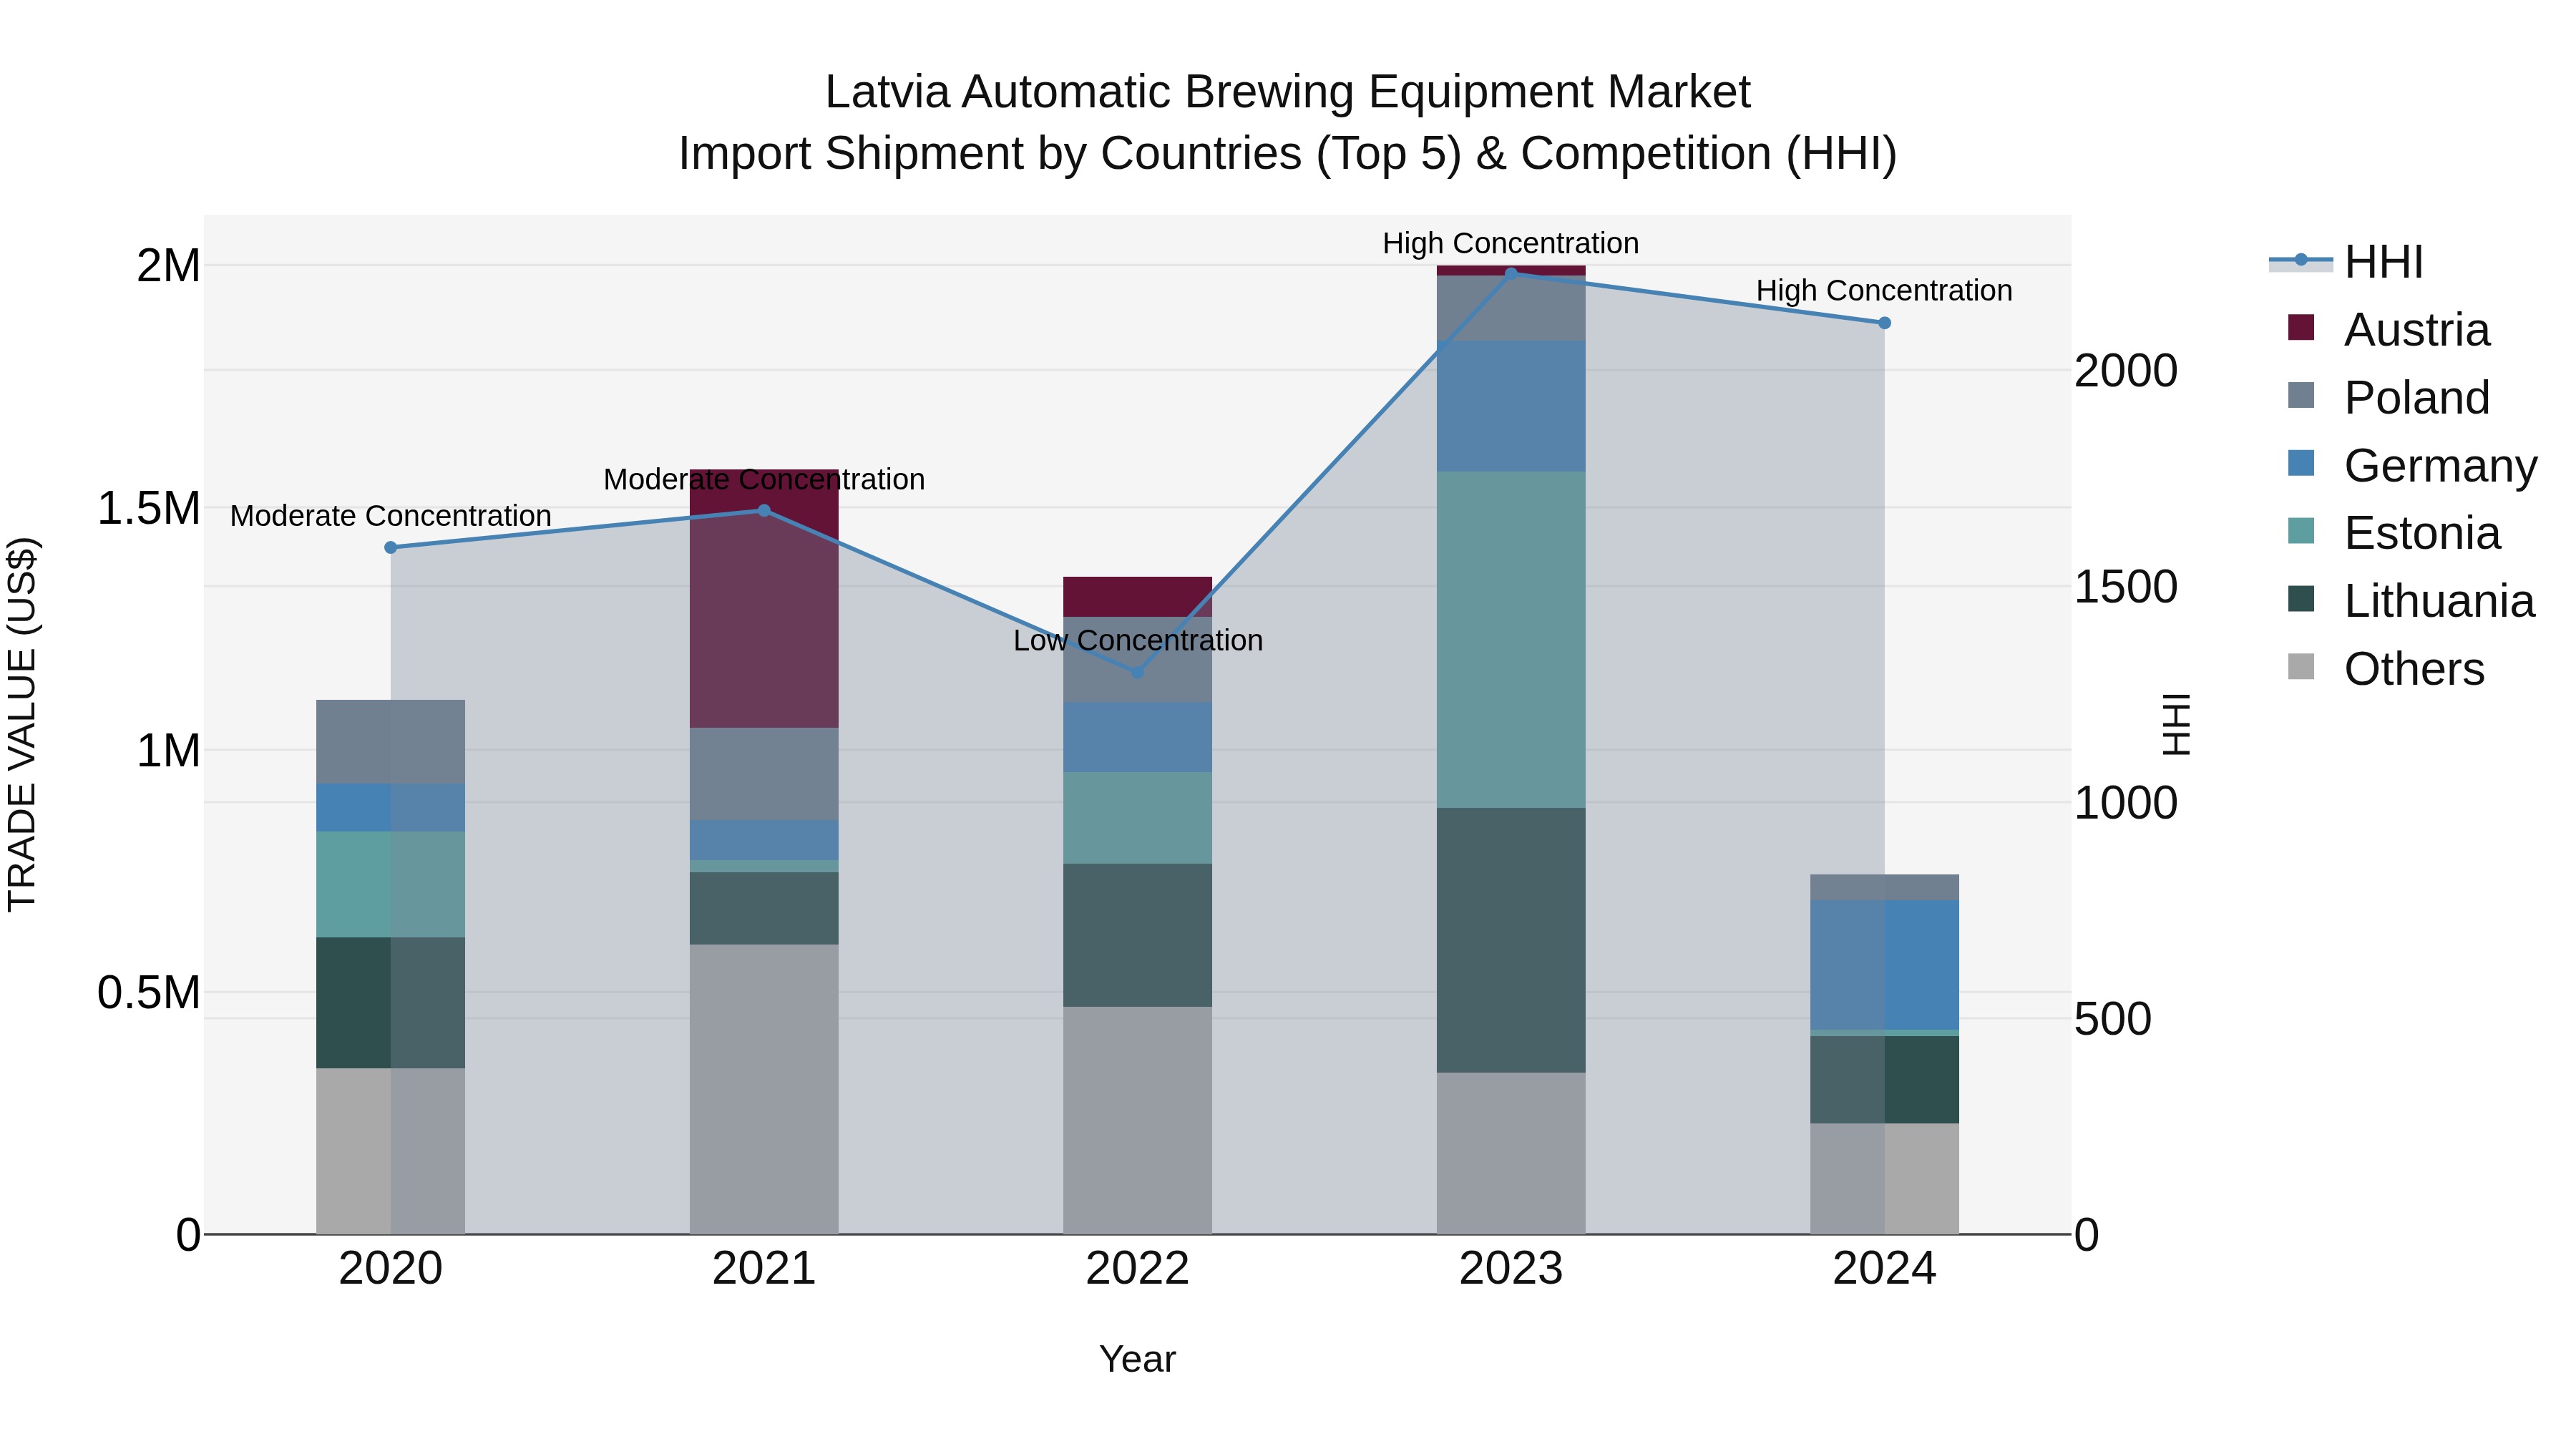Click the HHI line marker legend icon
Viewport: 2576px width, 1449px height.
2301,260
